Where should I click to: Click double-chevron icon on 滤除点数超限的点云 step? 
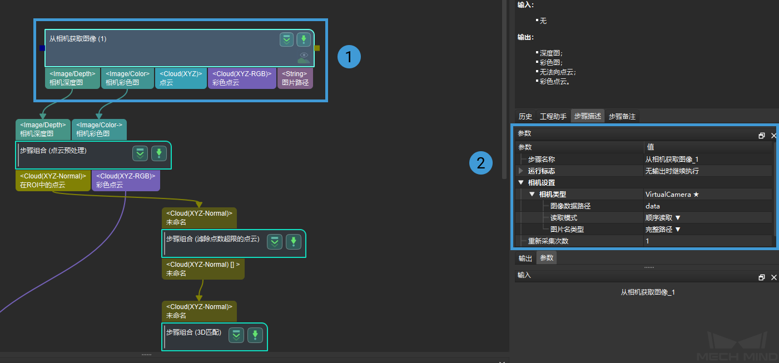274,242
